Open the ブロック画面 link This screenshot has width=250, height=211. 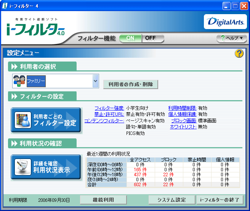pyautogui.click(x=184, y=121)
